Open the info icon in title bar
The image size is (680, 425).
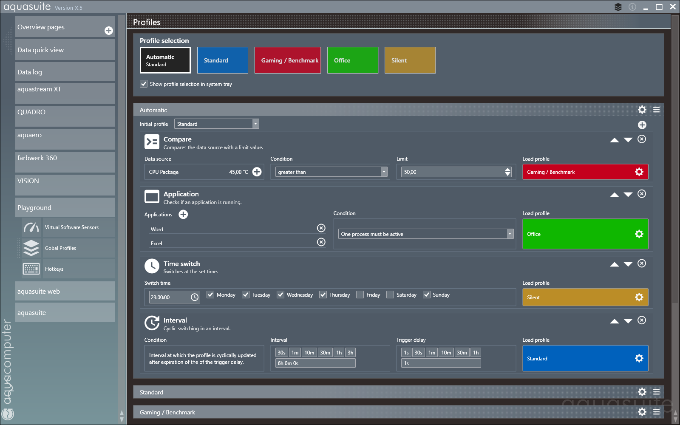(x=632, y=7)
